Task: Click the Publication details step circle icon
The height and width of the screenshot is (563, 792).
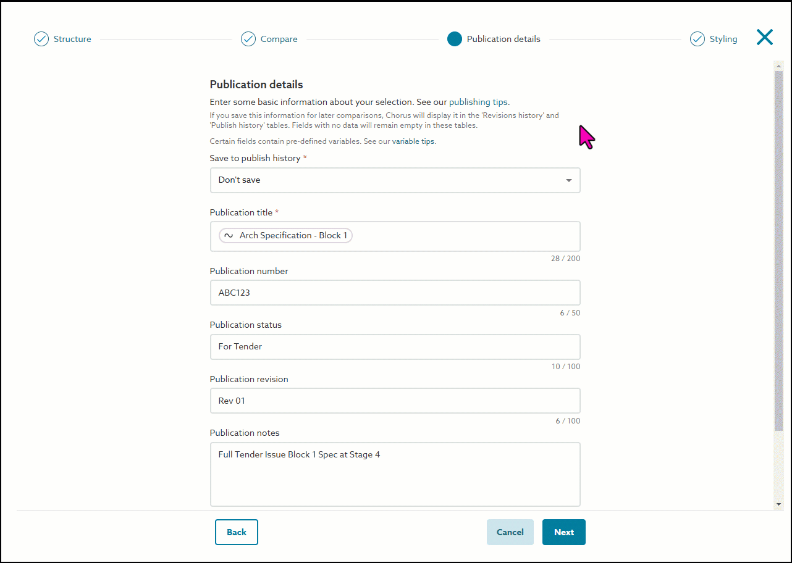Action: pyautogui.click(x=455, y=39)
